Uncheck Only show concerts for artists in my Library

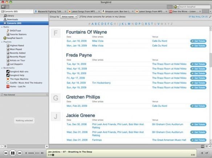[80, 17]
